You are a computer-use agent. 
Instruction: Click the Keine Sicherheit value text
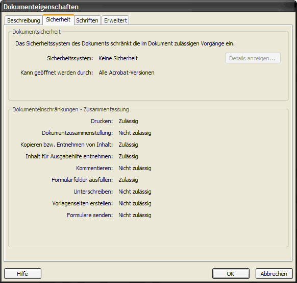tap(118, 58)
